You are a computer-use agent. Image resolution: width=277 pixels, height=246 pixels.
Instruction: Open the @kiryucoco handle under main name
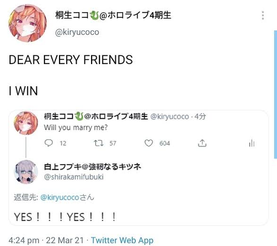(77, 32)
